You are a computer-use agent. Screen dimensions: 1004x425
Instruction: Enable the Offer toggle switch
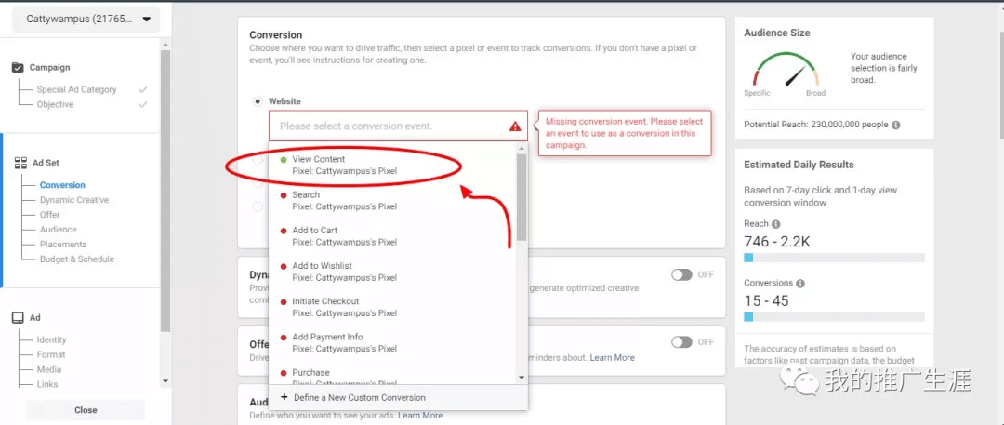point(682,342)
